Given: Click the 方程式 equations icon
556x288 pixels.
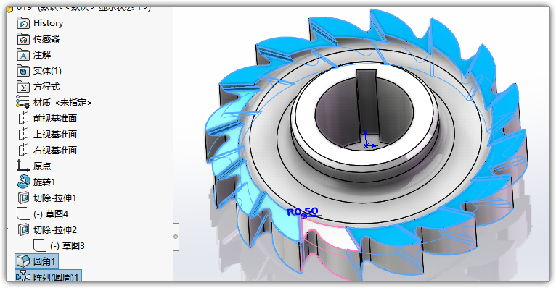Looking at the screenshot, I should [x=23, y=87].
